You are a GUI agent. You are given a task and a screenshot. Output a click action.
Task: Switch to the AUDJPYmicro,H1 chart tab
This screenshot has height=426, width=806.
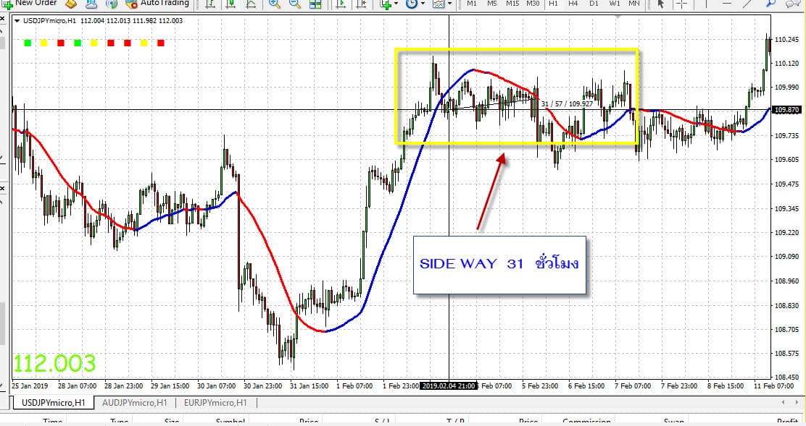click(135, 403)
